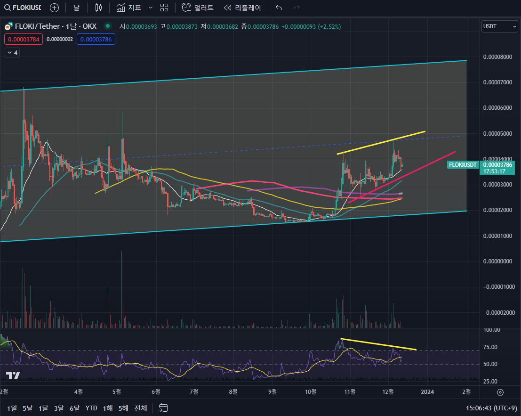The width and height of the screenshot is (521, 416).
Task: Create an alert with 얼러트 button
Action: click(198, 8)
